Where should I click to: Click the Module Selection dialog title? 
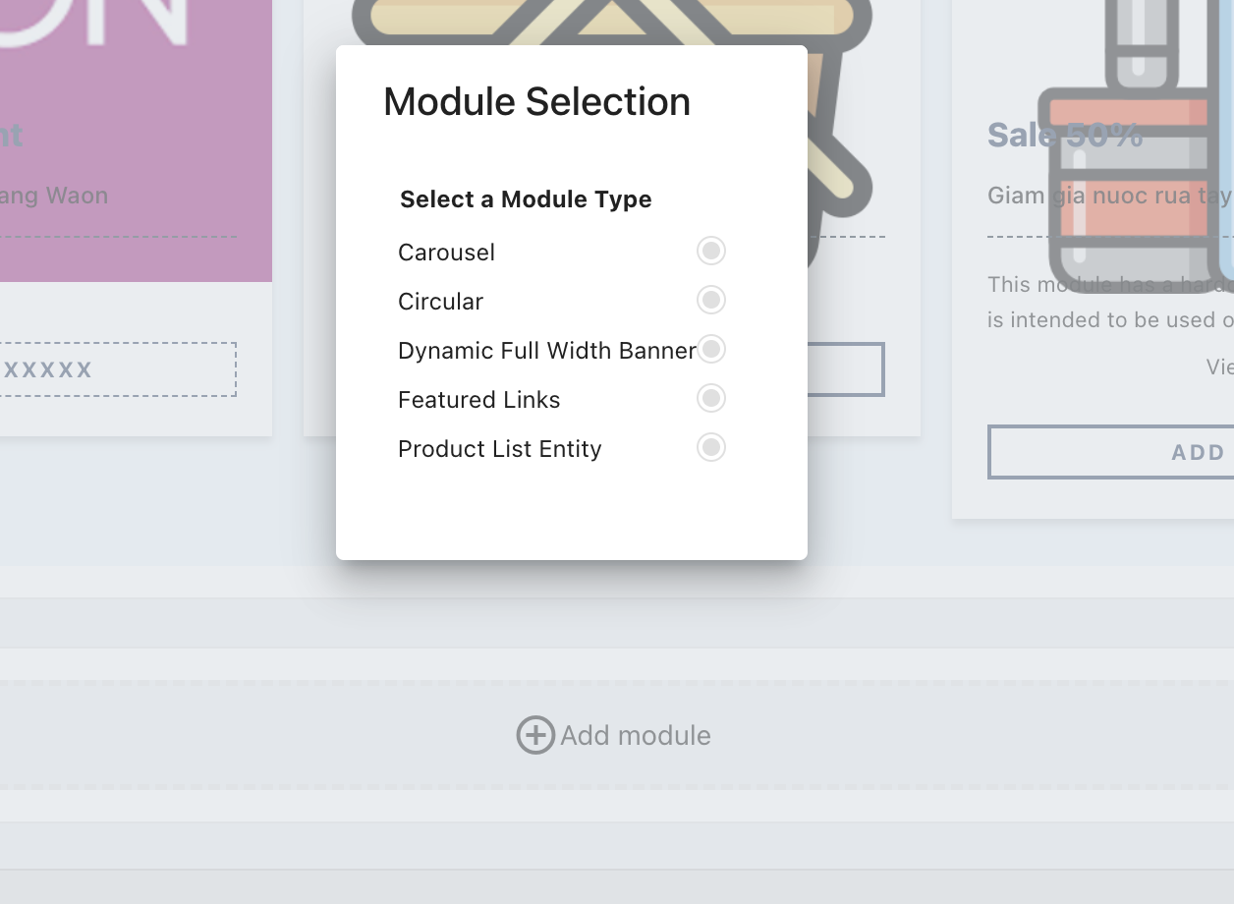(x=536, y=102)
